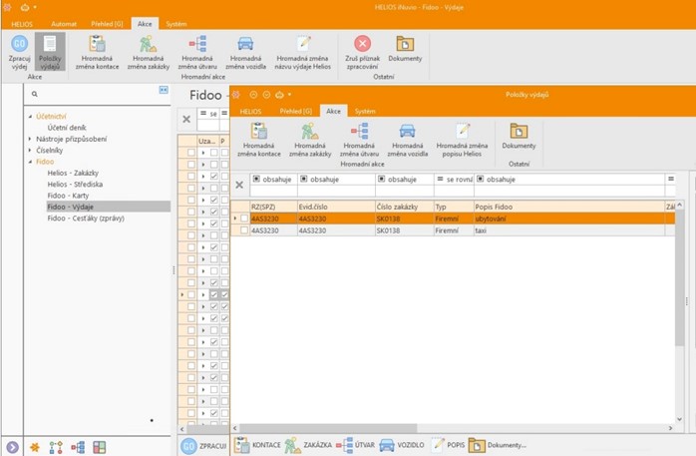Click the orange star icon in sidebar footer
The width and height of the screenshot is (696, 456).
tap(35, 447)
